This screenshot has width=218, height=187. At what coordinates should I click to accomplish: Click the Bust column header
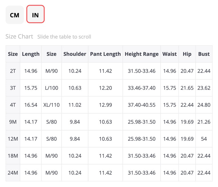click(x=204, y=54)
